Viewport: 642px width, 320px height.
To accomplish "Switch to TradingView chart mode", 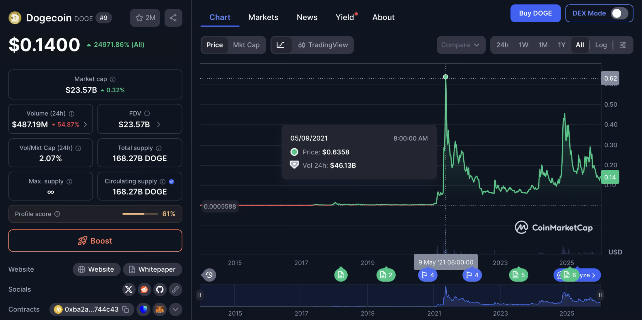I will click(323, 45).
